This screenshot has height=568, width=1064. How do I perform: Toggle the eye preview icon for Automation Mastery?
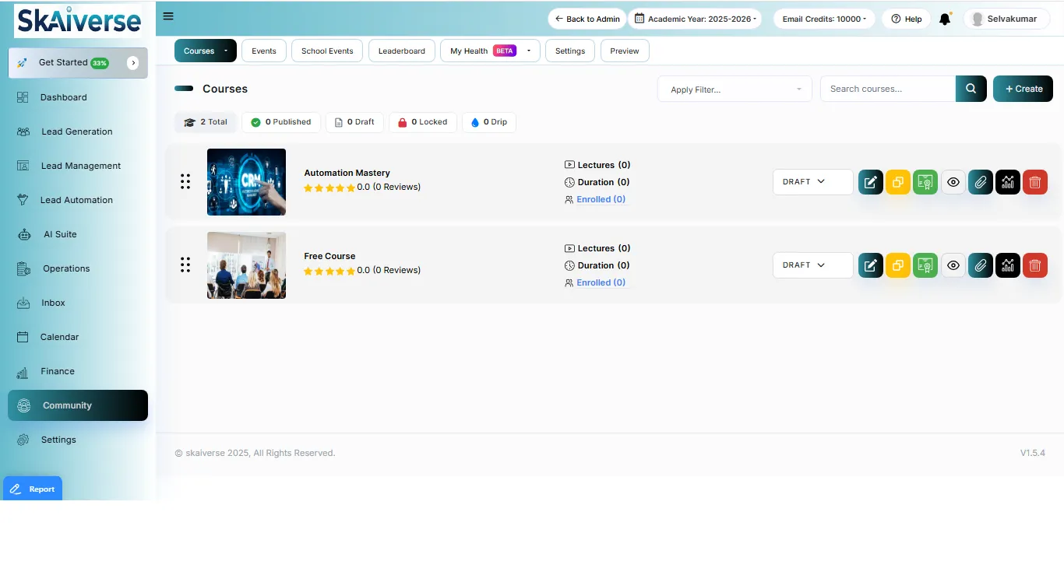click(953, 182)
